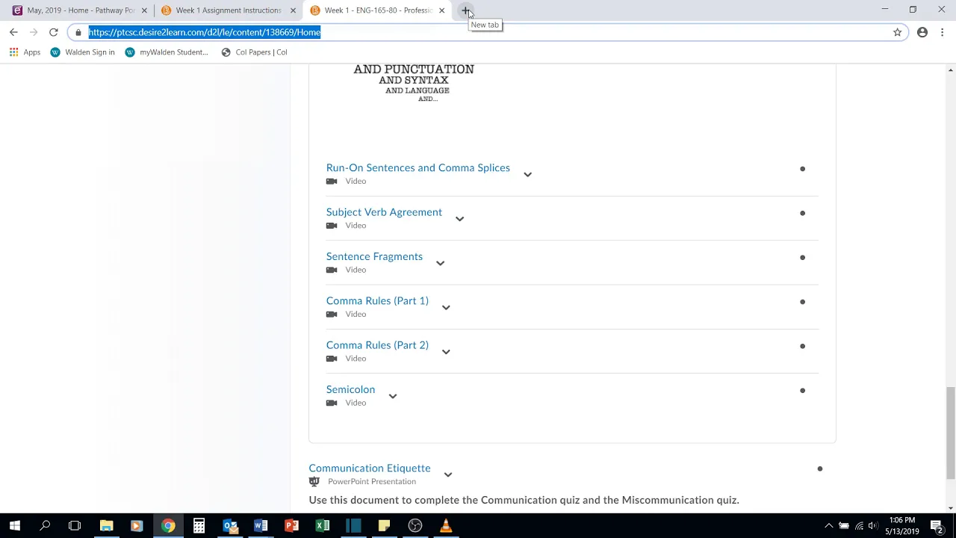This screenshot has width=956, height=538.
Task: Expand the Comma Rules (Part 1) chevron
Action: [x=446, y=307]
